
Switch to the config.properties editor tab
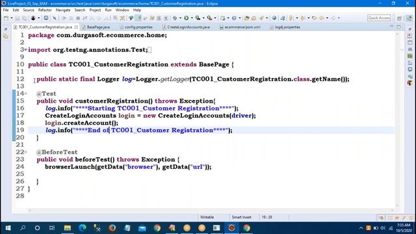tap(136, 27)
